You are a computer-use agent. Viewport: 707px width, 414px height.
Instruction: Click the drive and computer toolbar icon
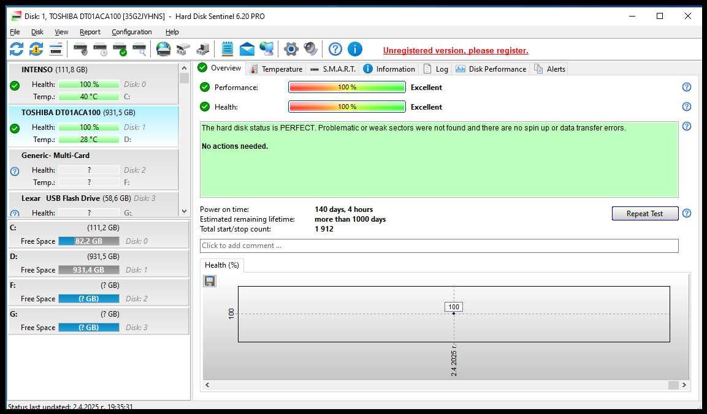click(203, 48)
